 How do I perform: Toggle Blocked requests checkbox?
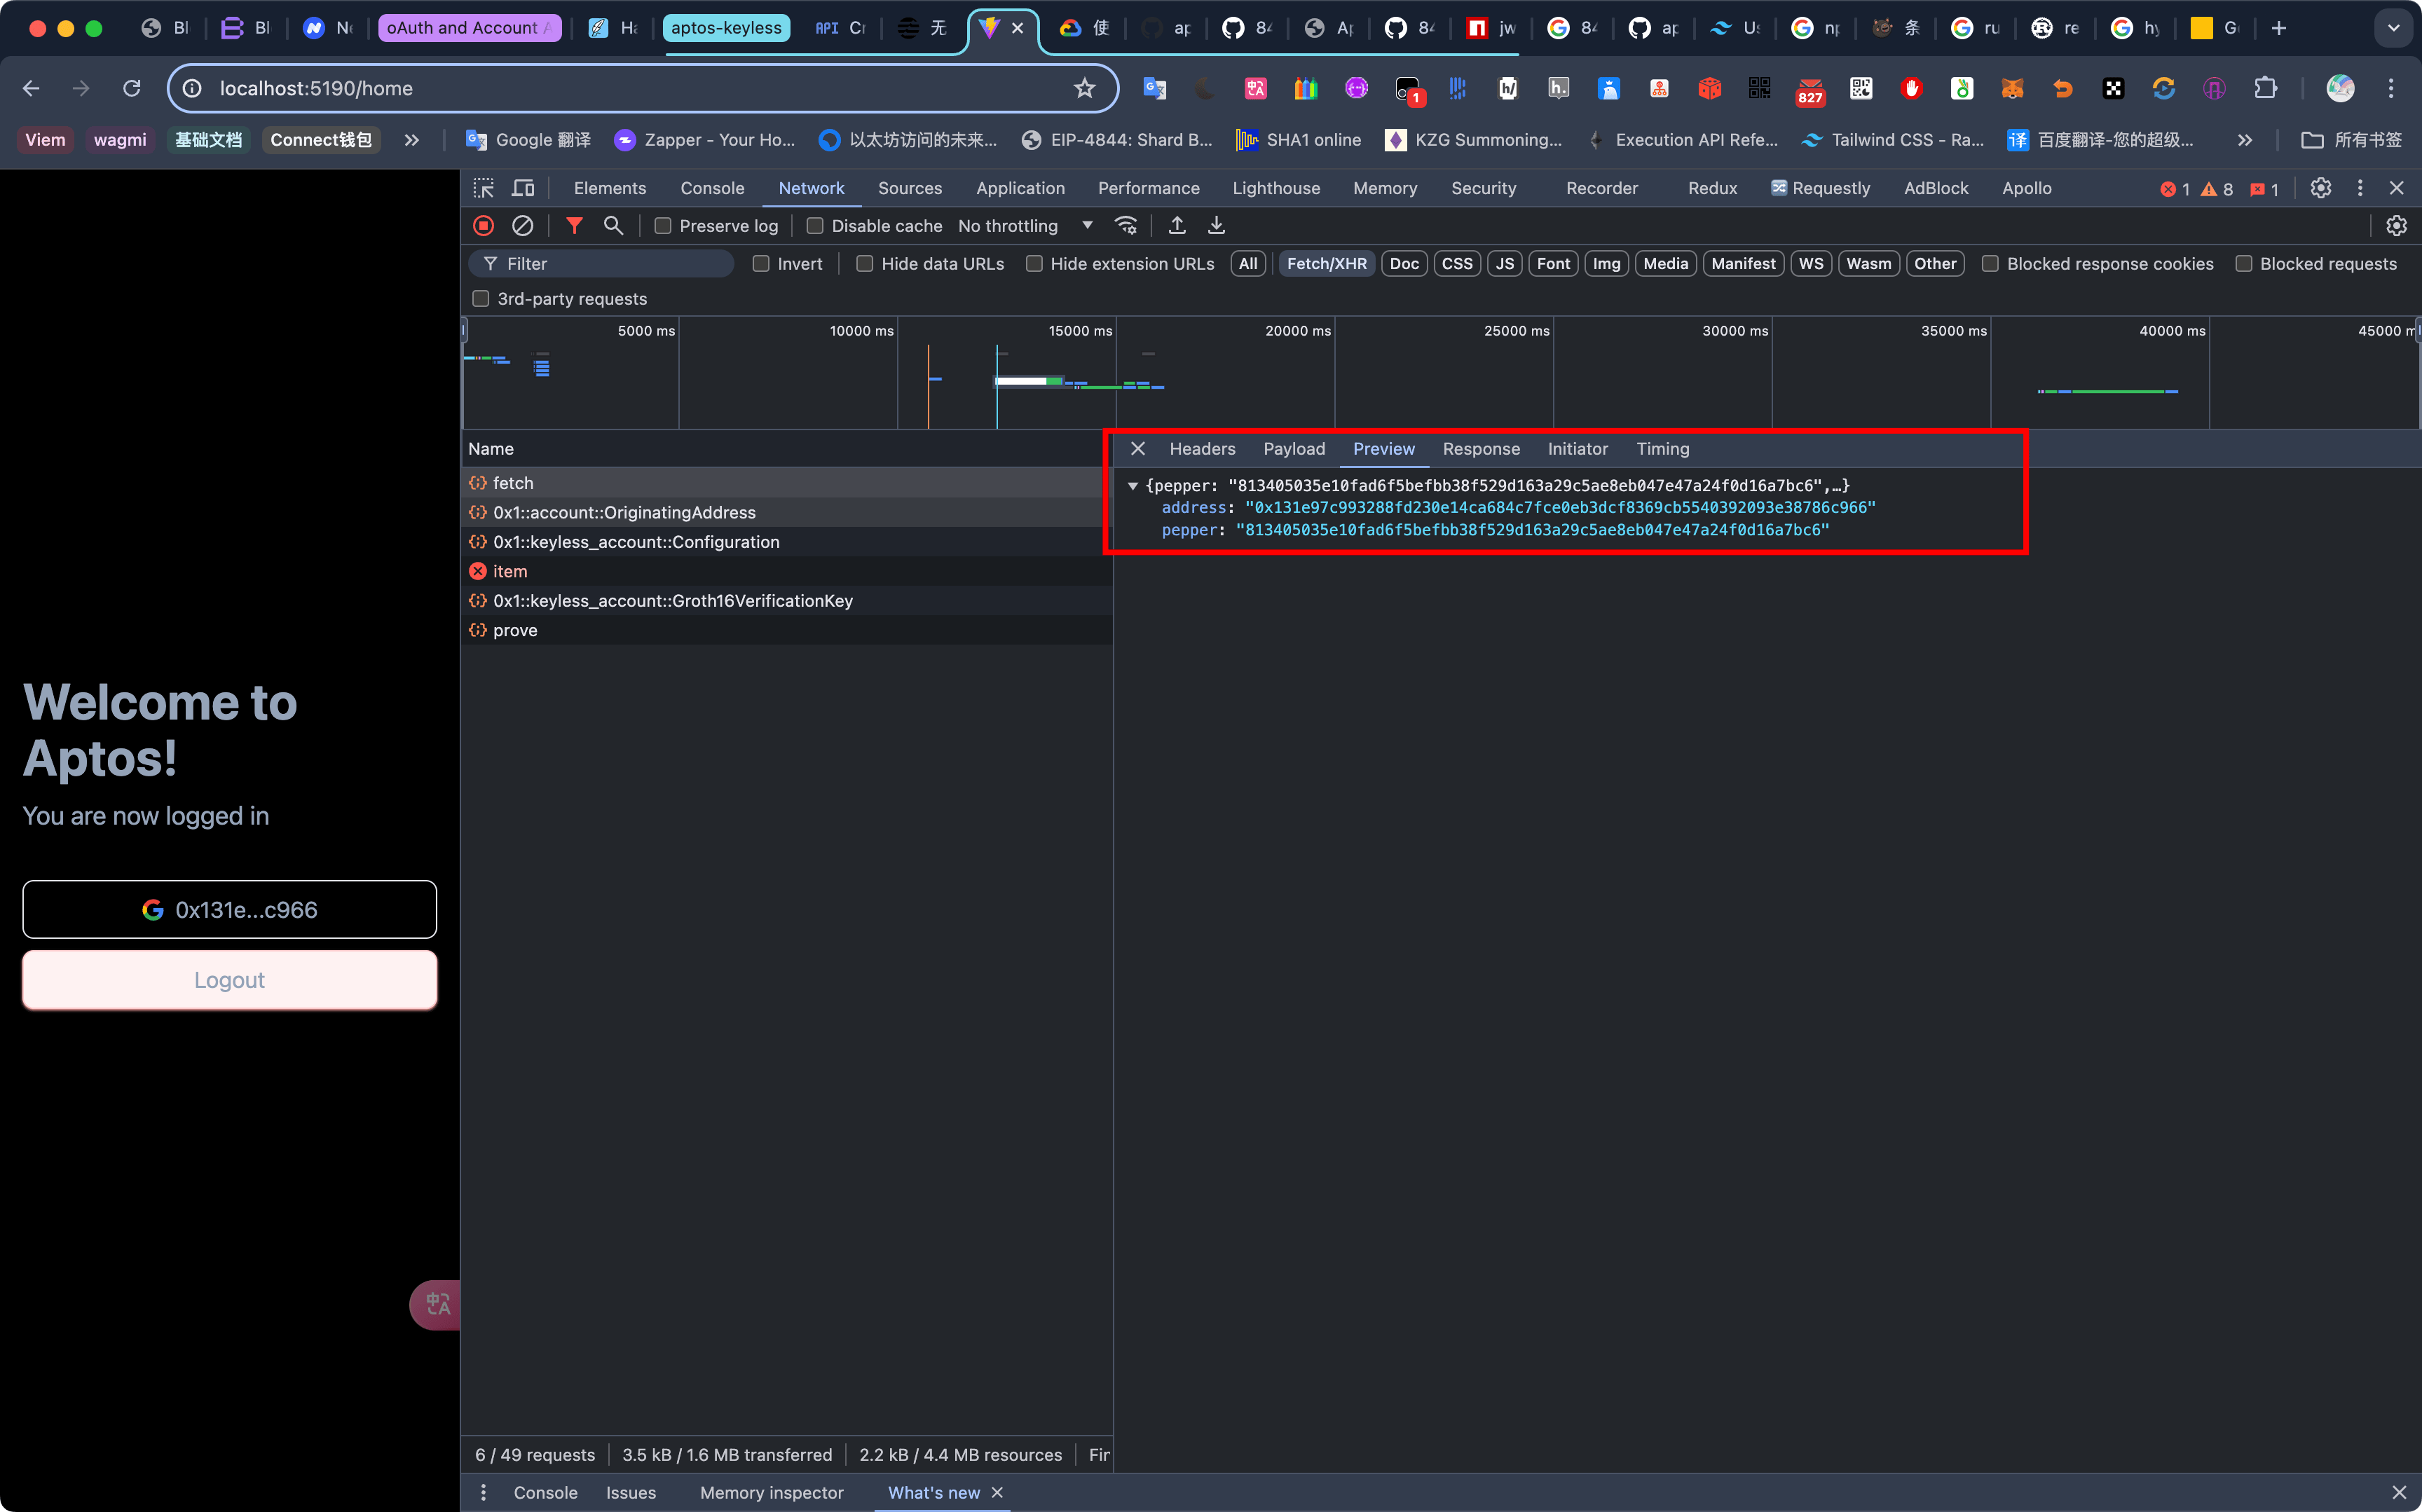click(2244, 264)
